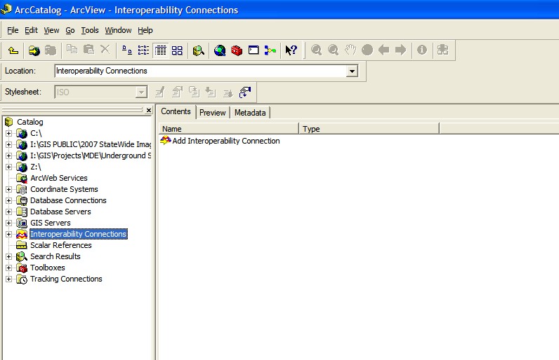559x360 pixels.
Task: Click the Up One Level toolbar icon
Action: (x=13, y=50)
